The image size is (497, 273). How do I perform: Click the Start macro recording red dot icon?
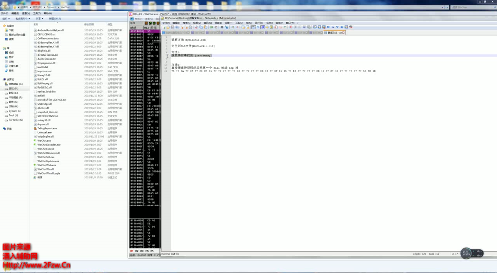pos(291,27)
